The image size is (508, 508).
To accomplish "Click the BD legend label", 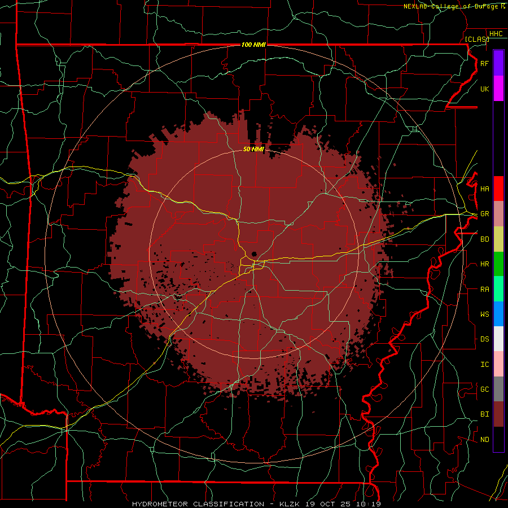I will pos(484,239).
